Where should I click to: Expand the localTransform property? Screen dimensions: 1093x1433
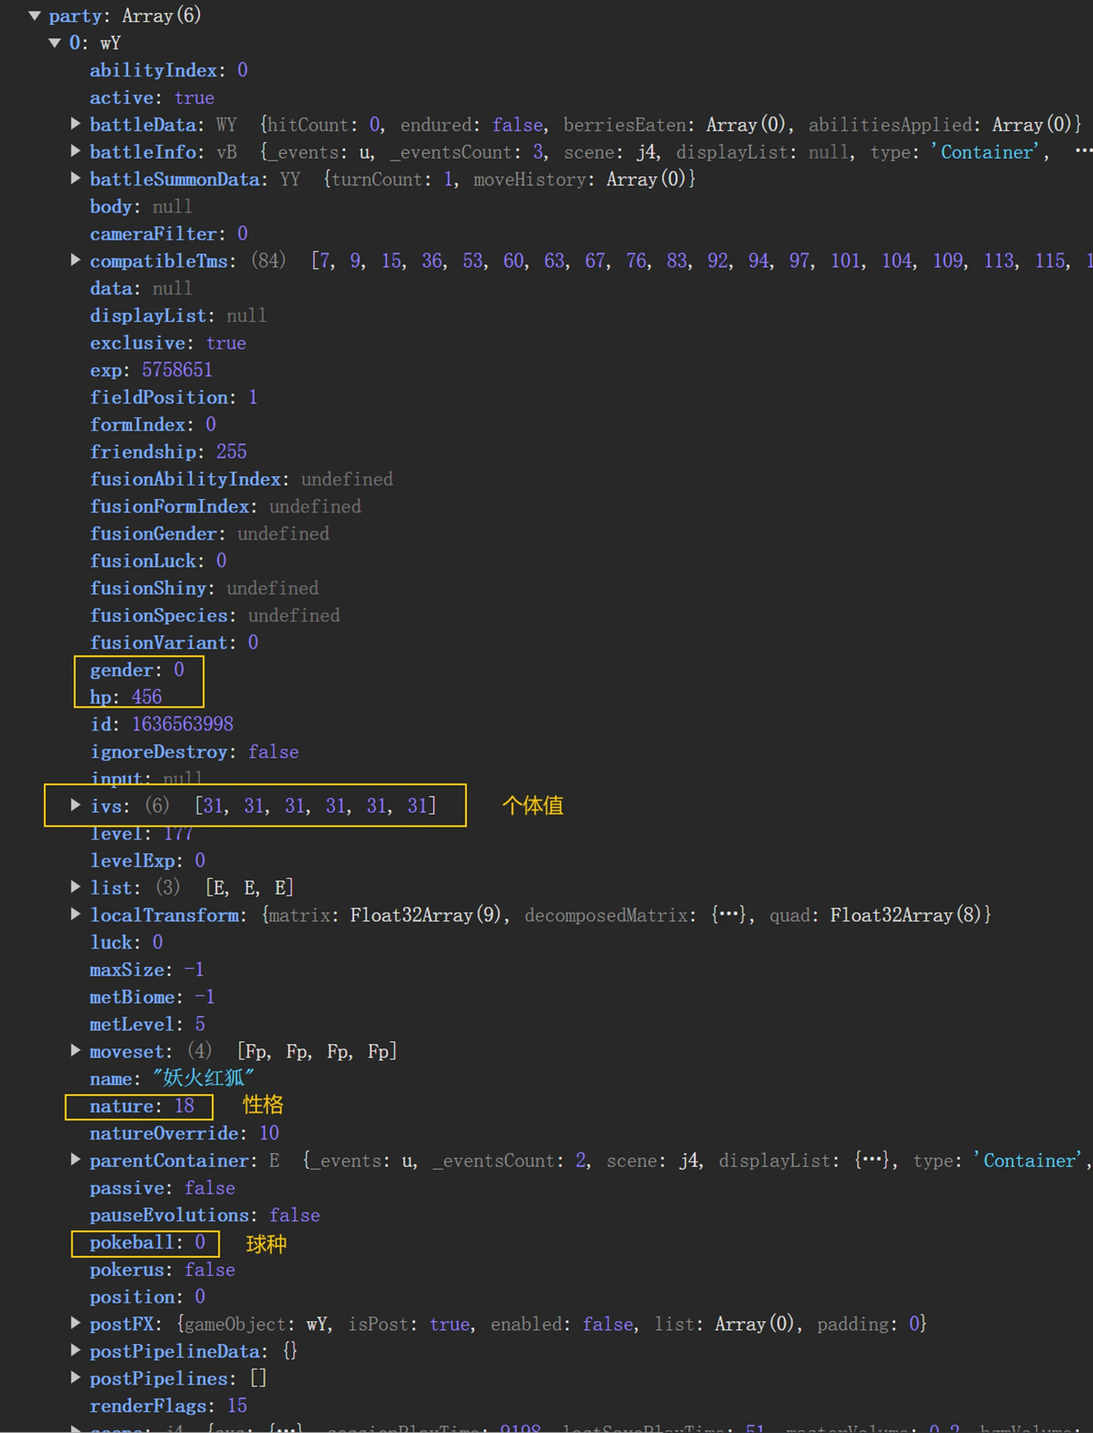(x=76, y=915)
